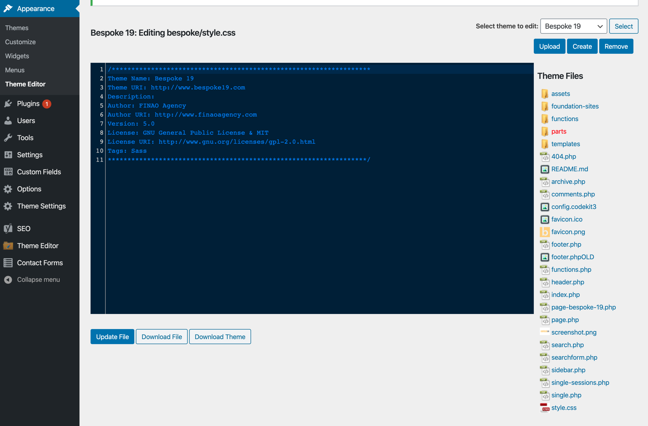Click the Select theme button
This screenshot has width=648, height=426.
pos(623,26)
